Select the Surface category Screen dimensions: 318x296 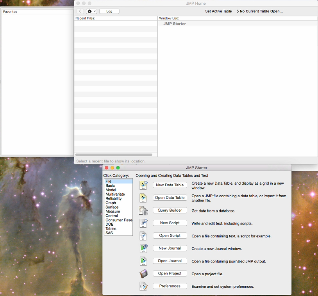pos(118,207)
